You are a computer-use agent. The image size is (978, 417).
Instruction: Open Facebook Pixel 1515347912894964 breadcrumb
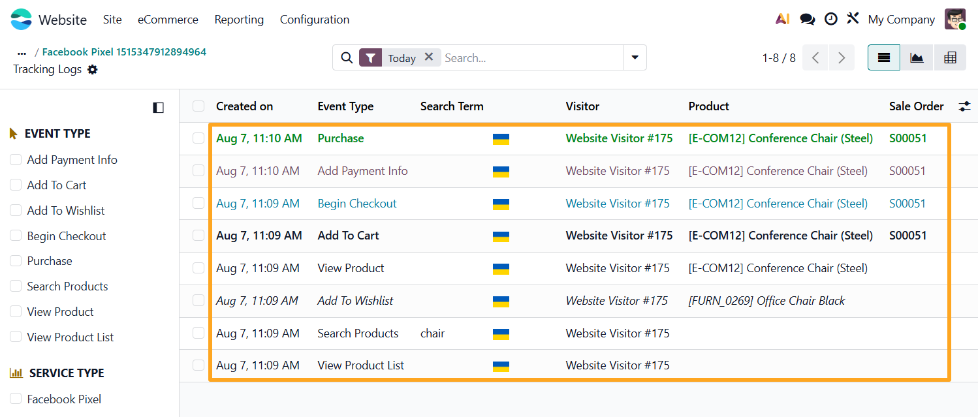124,52
